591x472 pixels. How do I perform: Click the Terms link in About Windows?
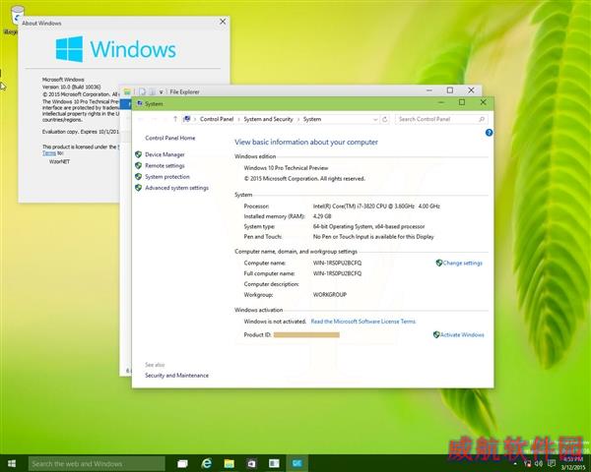tap(49, 152)
